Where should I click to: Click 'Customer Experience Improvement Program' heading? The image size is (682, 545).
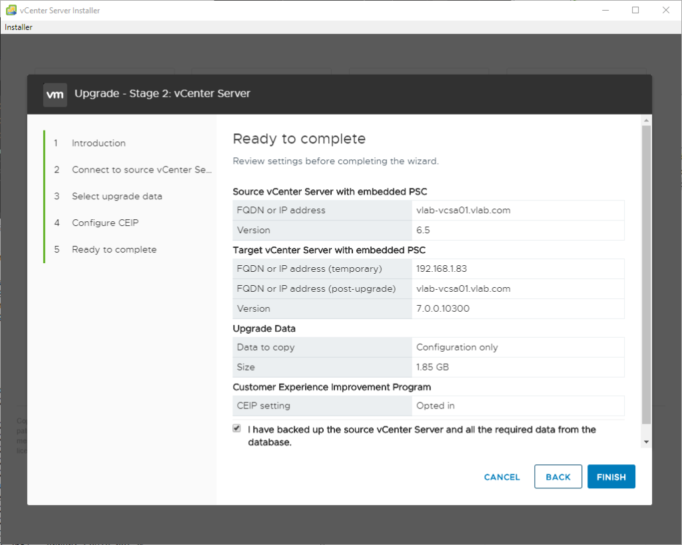[x=332, y=387]
